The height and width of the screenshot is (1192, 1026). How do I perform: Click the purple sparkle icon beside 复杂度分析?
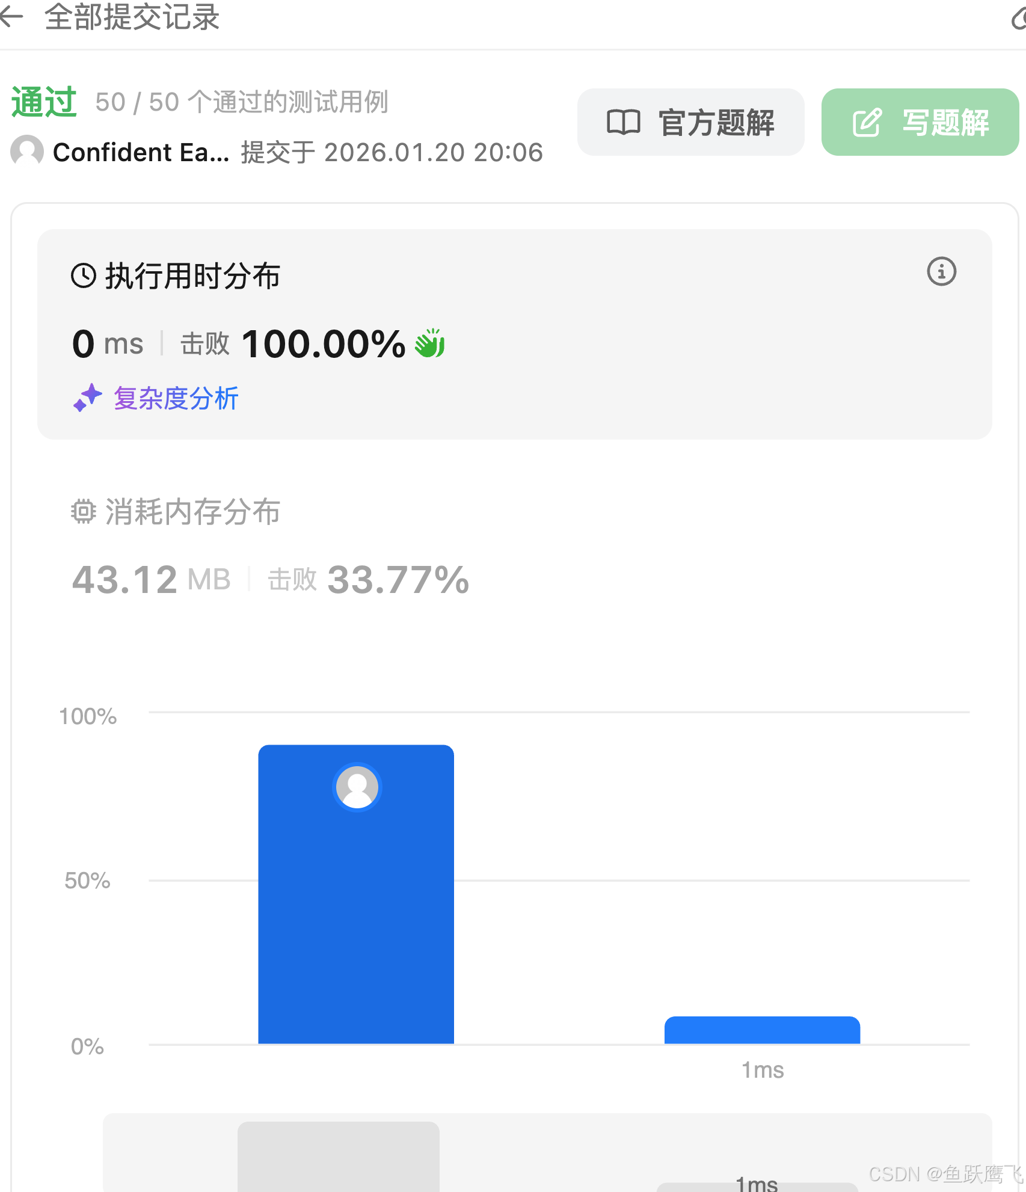click(87, 398)
